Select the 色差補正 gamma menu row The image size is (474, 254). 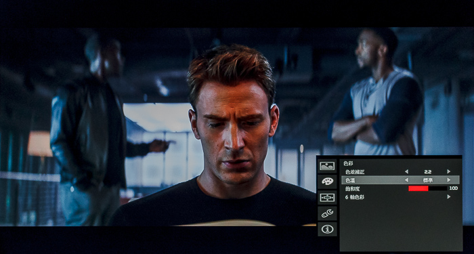[401, 171]
